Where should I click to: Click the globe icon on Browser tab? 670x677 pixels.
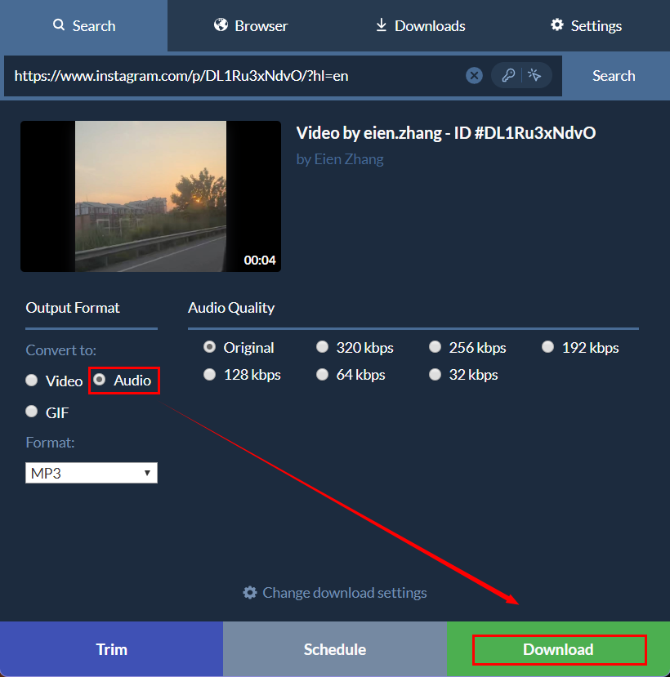pyautogui.click(x=221, y=25)
